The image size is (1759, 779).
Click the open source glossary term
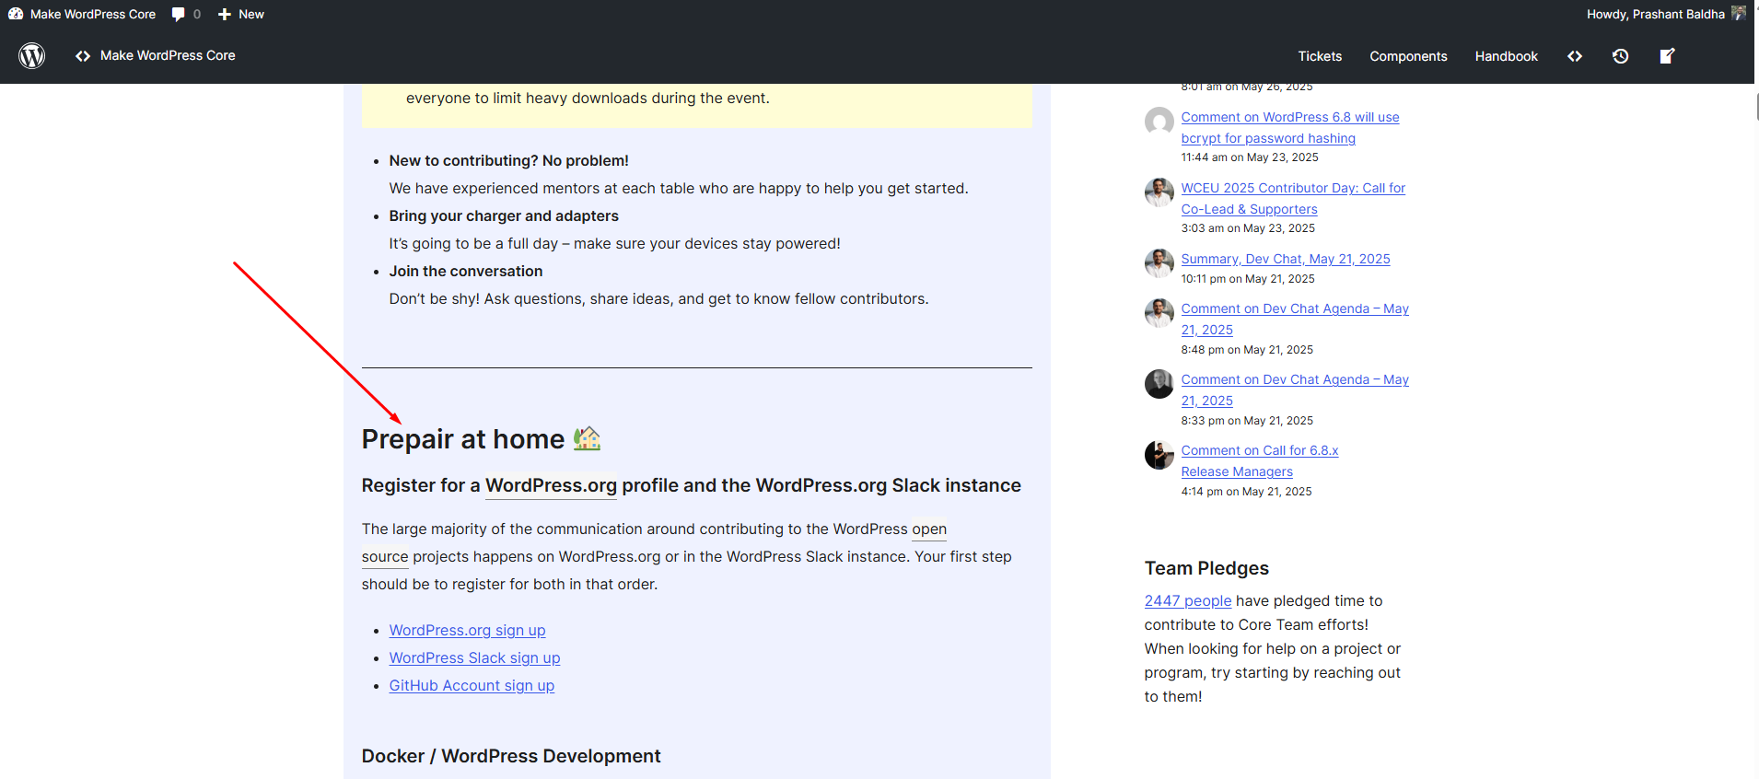pyautogui.click(x=929, y=529)
